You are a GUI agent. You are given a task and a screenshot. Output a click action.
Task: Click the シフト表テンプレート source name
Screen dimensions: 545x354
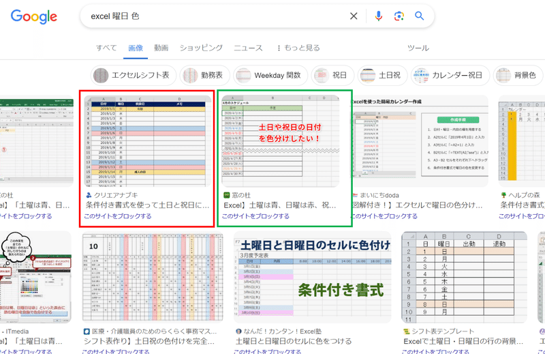442,331
